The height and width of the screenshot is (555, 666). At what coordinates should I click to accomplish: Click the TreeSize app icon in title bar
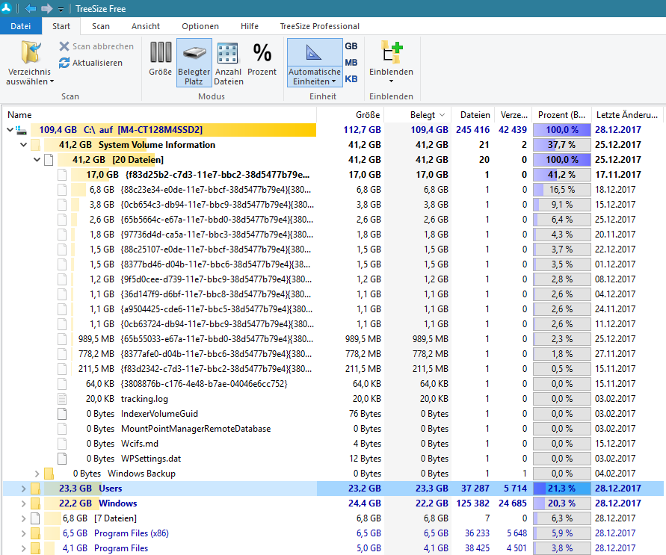(x=6, y=8)
